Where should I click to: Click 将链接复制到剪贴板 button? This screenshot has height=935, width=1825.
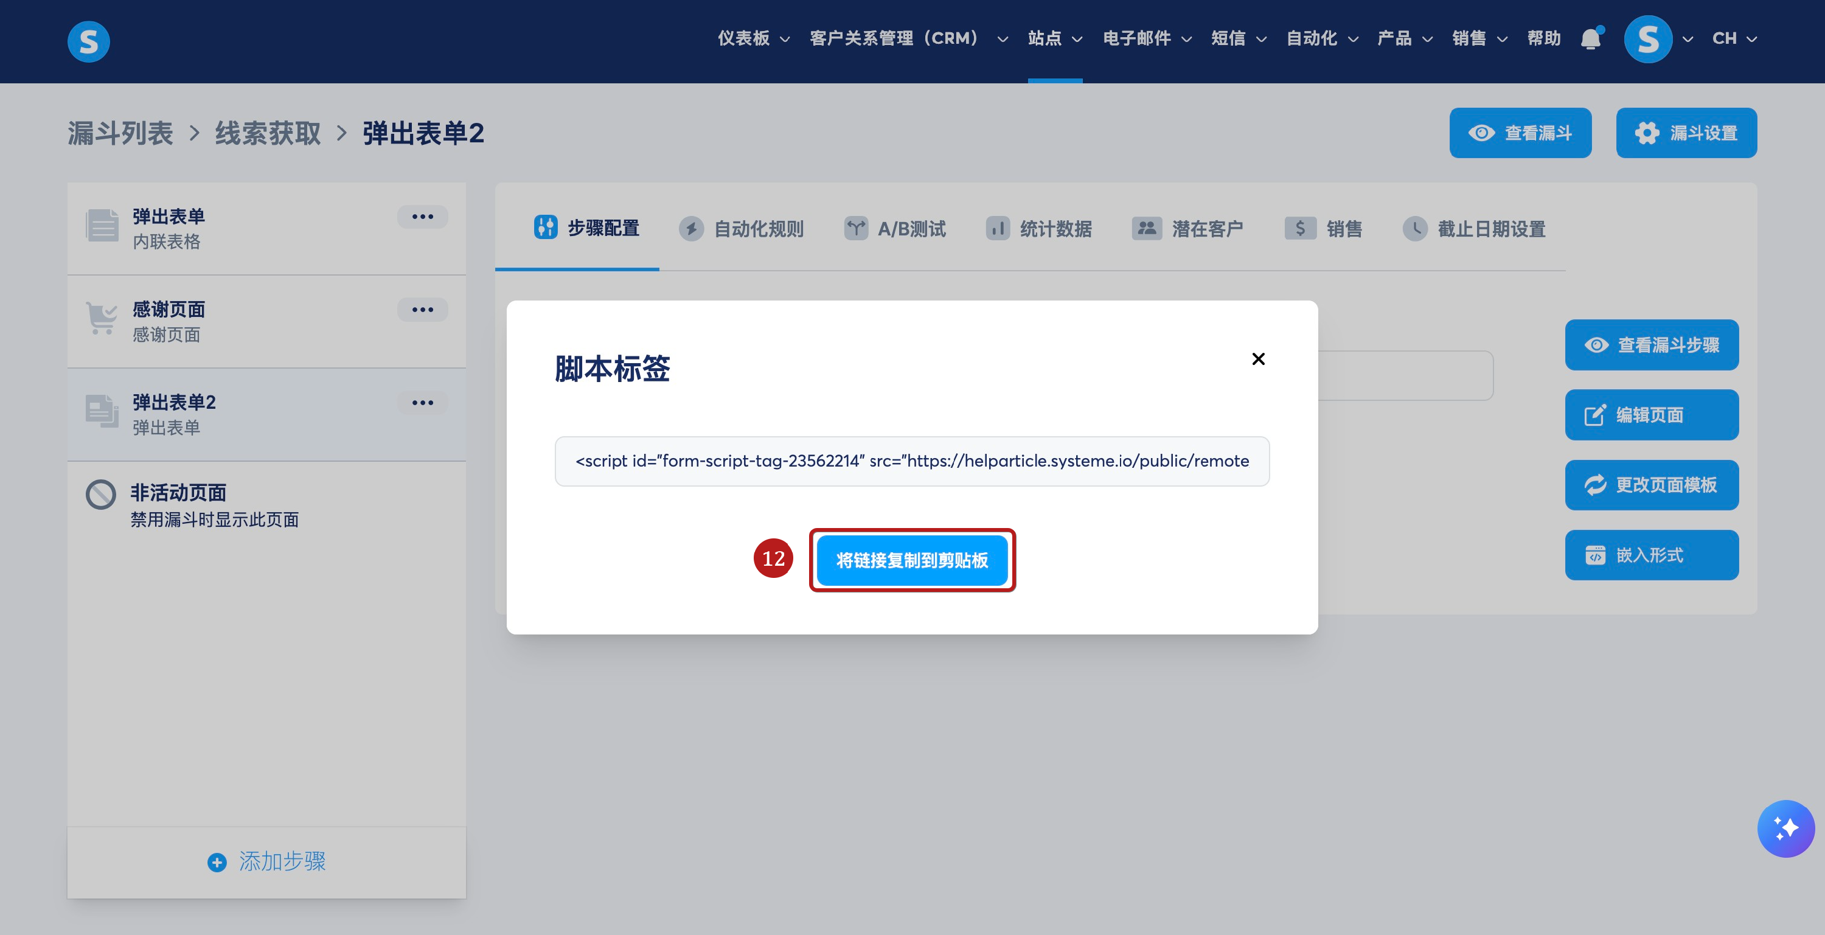pos(912,560)
